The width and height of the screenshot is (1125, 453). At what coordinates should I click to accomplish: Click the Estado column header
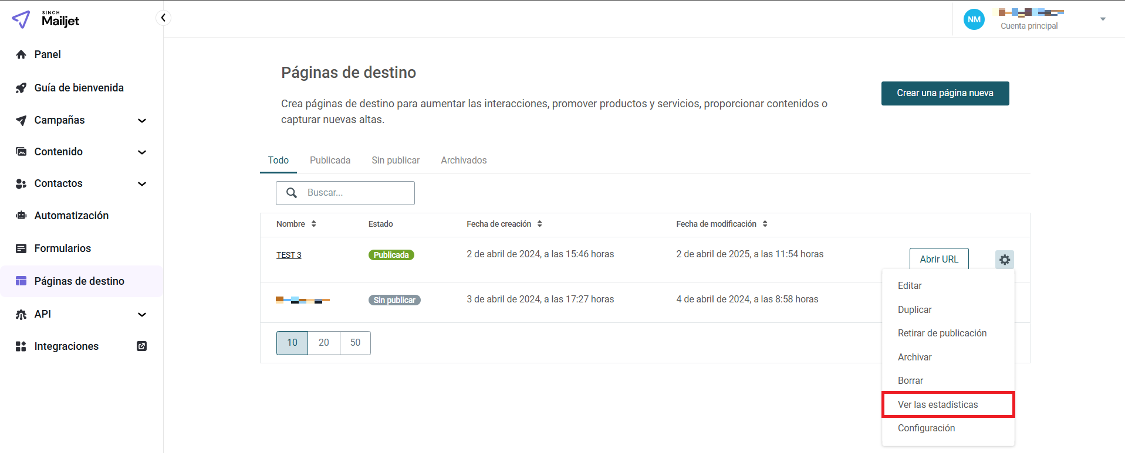tap(381, 224)
